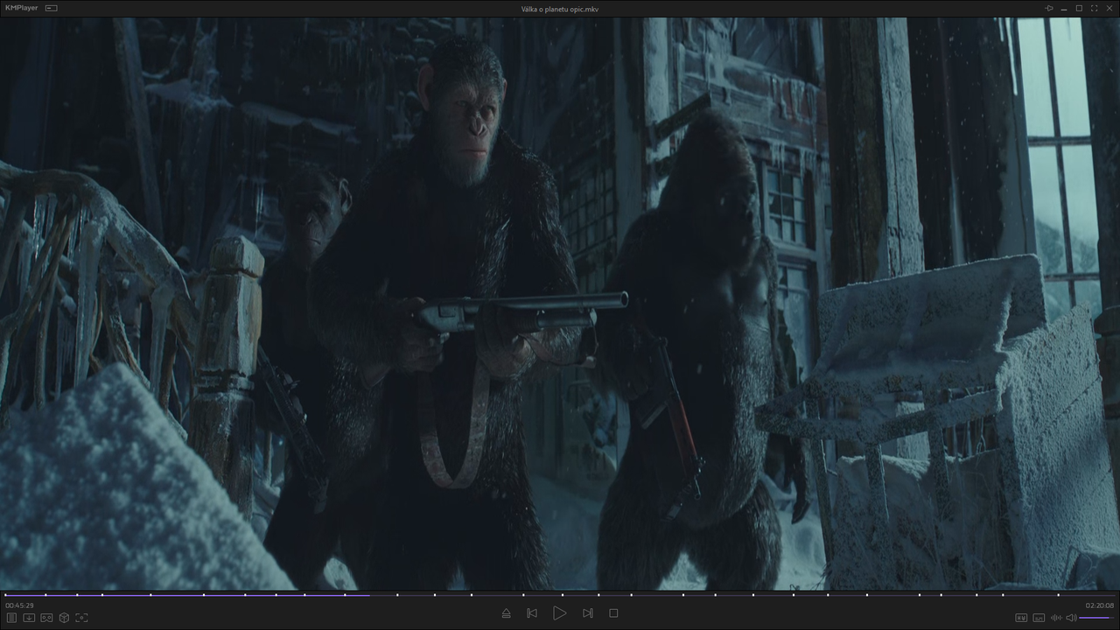
Task: Click the file title 'Válka o planetu opic.mkv'
Action: point(560,9)
